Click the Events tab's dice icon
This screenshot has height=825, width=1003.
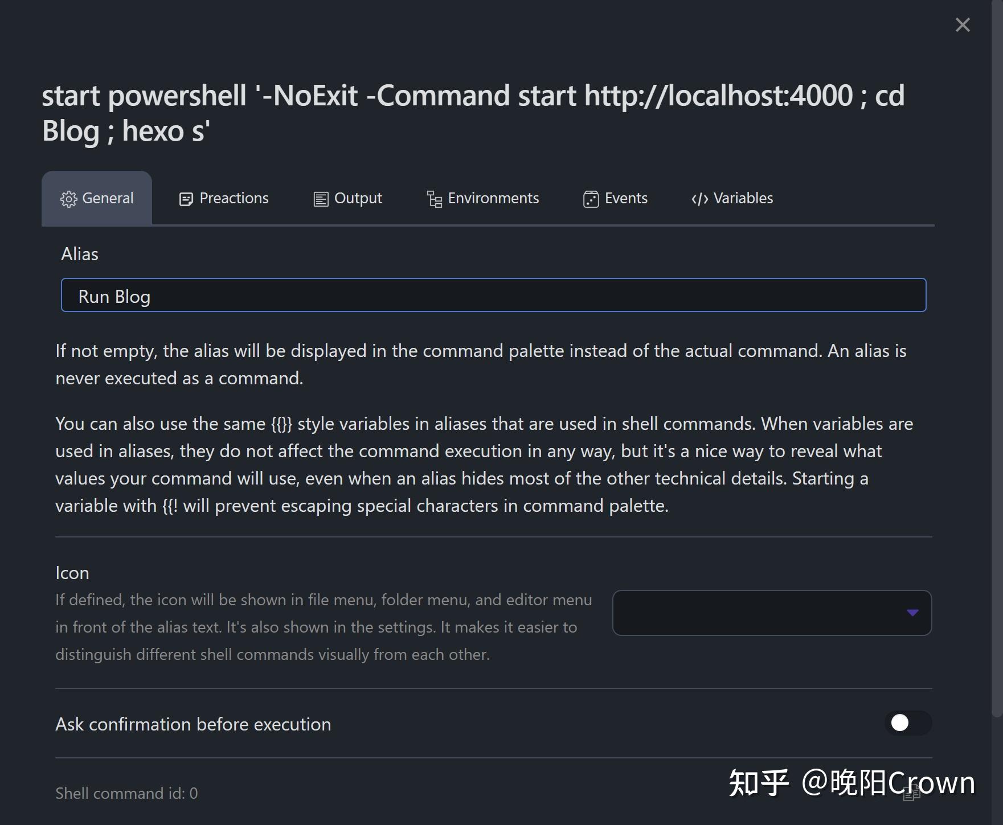point(591,199)
